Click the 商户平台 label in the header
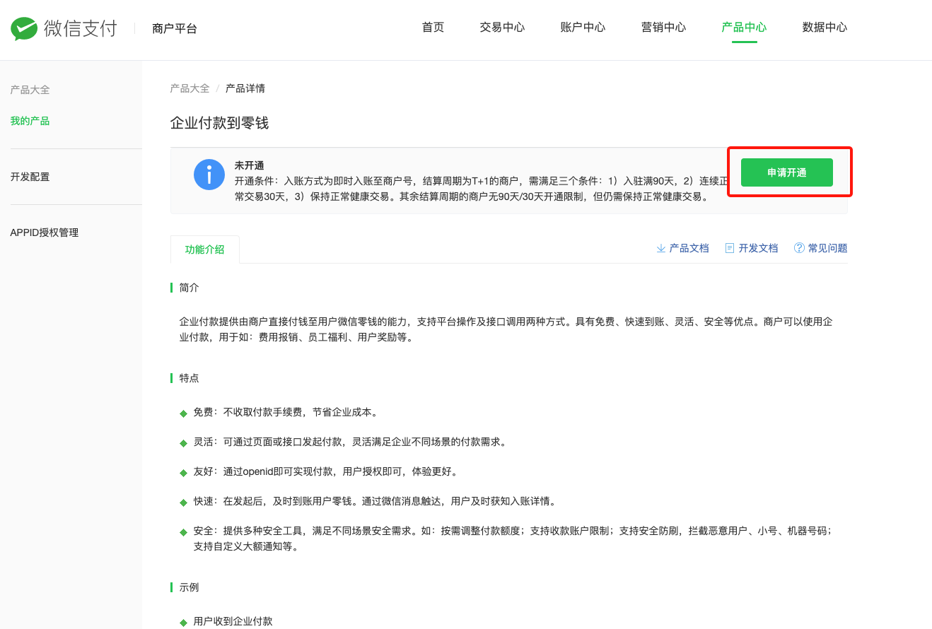 [175, 29]
